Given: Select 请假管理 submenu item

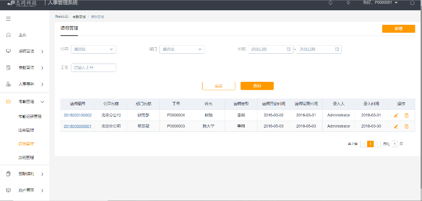Looking at the screenshot, I should click(x=26, y=144).
